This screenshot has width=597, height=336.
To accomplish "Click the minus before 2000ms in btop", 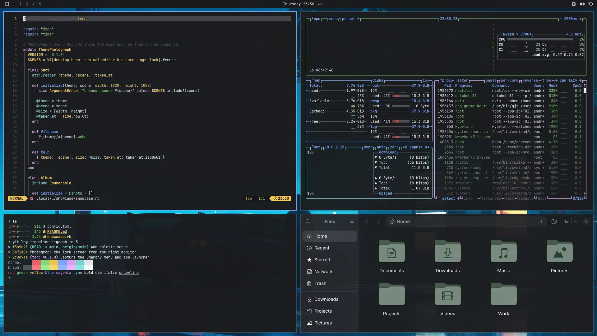I will tap(561, 19).
